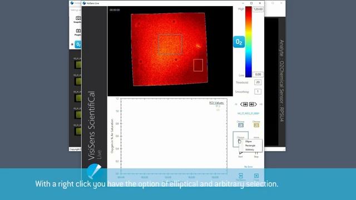Click the O2 analyte button beside the color bar
The width and height of the screenshot is (356, 200).
pyautogui.click(x=239, y=42)
